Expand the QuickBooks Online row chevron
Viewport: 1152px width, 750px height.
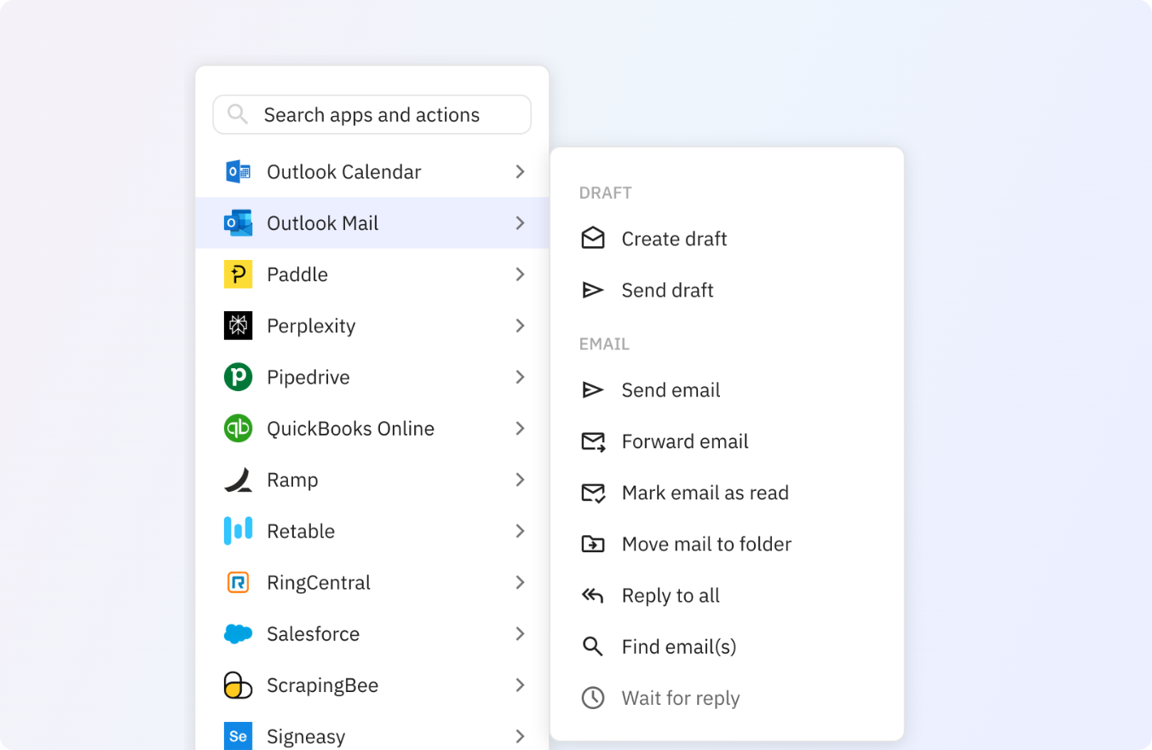[x=520, y=428]
